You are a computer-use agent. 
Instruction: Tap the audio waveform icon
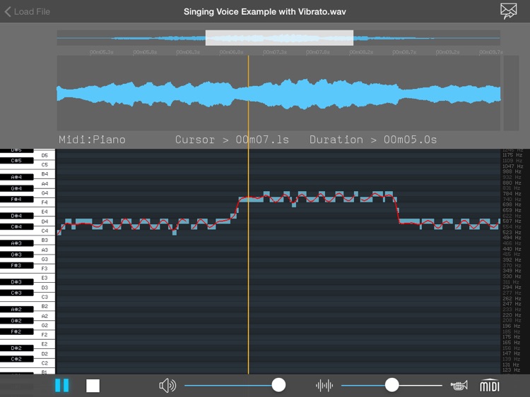pos(324,385)
